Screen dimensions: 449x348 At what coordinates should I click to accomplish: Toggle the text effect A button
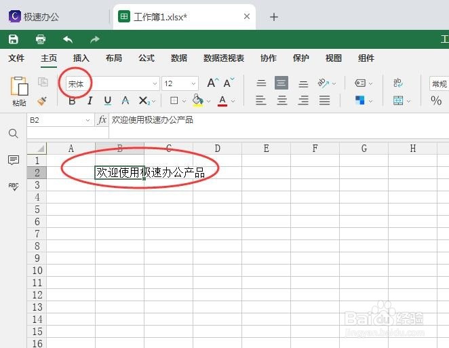pyautogui.click(x=125, y=101)
